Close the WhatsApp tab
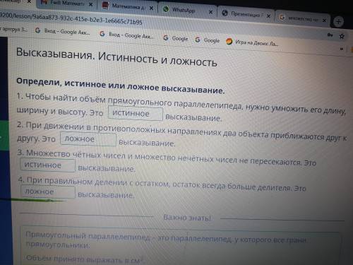The height and width of the screenshot is (265, 353). 210,11
